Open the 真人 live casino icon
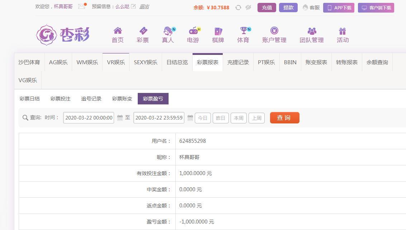 coord(167,31)
